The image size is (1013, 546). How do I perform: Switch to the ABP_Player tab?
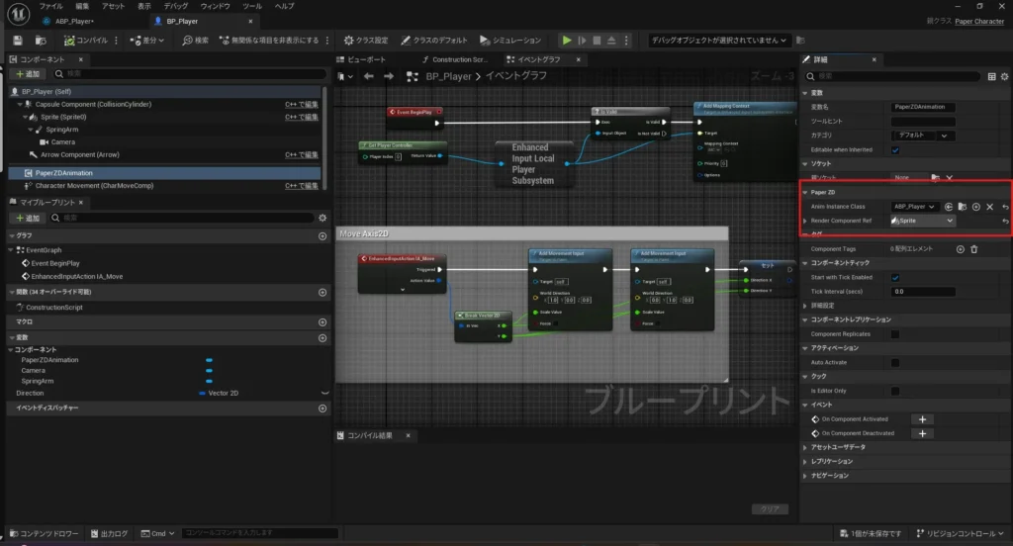coord(74,22)
